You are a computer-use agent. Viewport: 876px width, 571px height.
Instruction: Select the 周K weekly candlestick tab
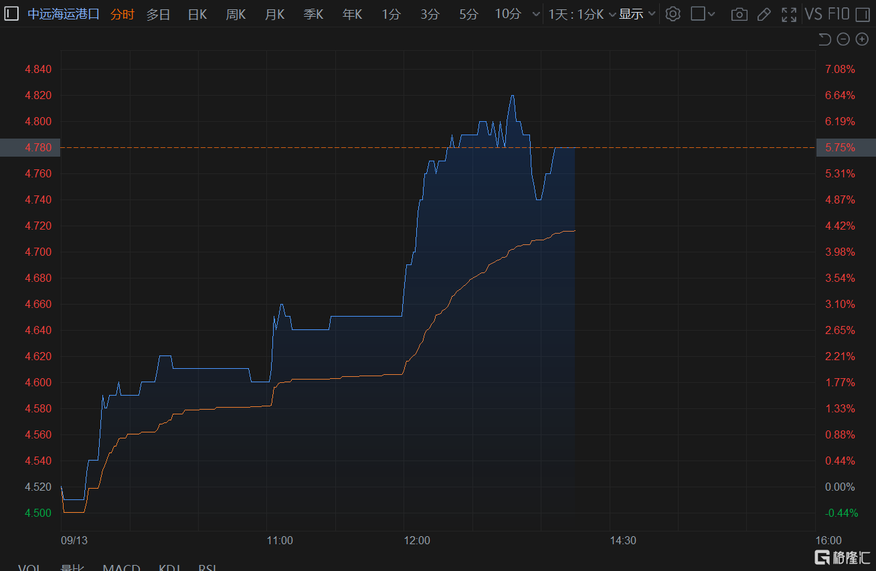coord(236,14)
